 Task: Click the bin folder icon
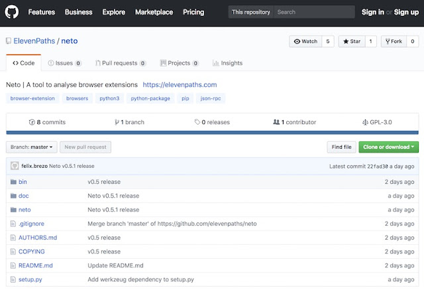(x=13, y=182)
